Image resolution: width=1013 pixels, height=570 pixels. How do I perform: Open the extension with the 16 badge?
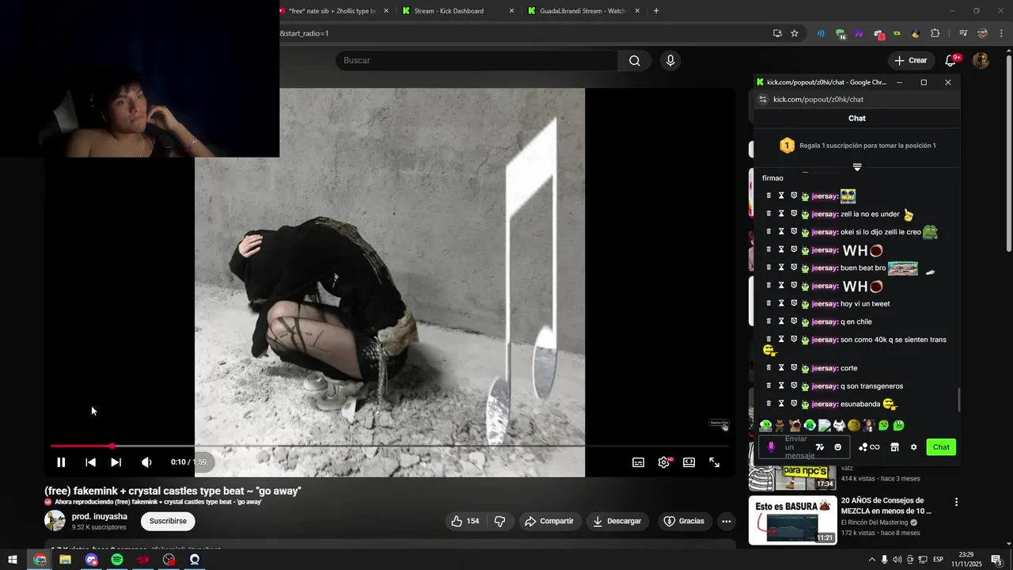pos(840,33)
